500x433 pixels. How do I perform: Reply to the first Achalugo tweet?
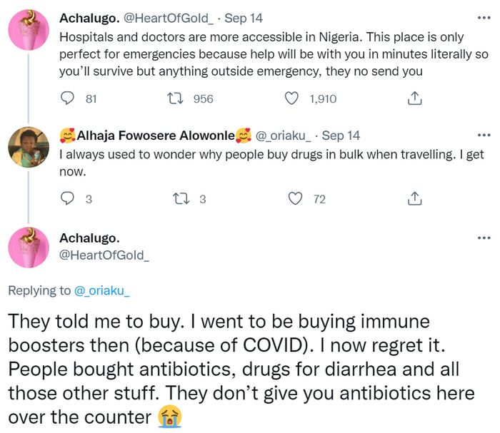[x=67, y=98]
